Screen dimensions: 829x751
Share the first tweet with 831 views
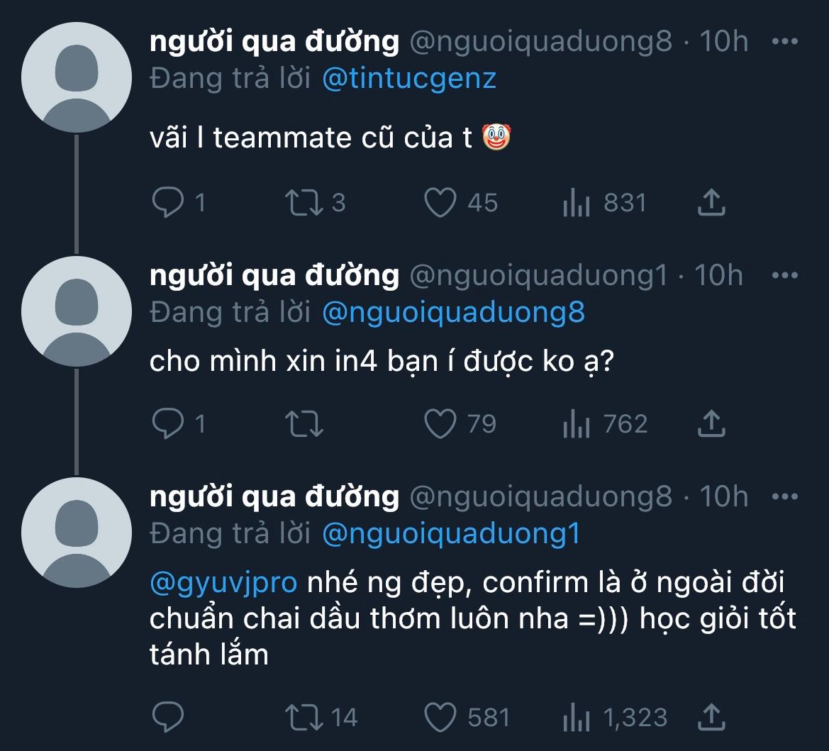click(711, 204)
